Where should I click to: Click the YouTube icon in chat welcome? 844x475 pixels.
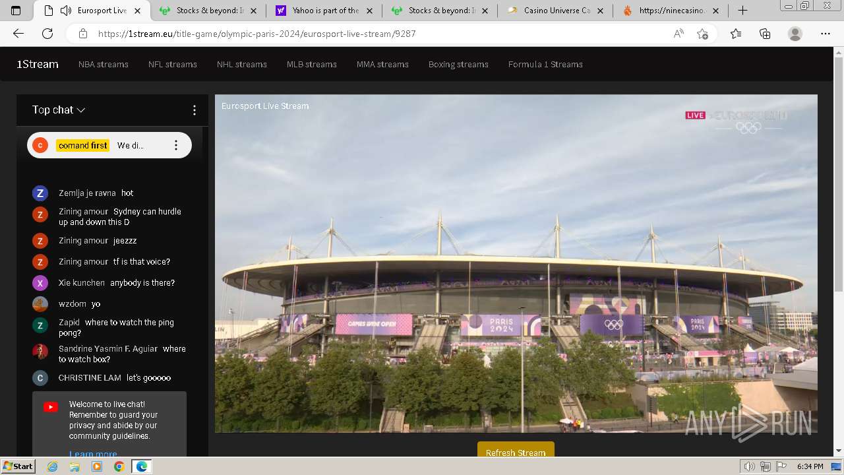click(51, 407)
